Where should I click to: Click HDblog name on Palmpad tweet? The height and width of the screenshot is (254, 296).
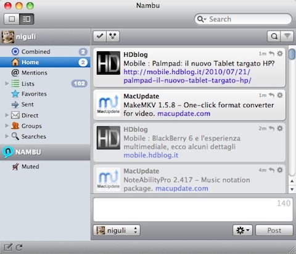(x=136, y=55)
